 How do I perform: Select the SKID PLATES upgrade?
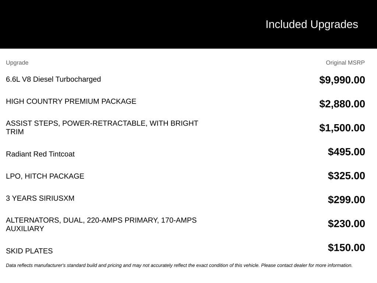point(29,251)
